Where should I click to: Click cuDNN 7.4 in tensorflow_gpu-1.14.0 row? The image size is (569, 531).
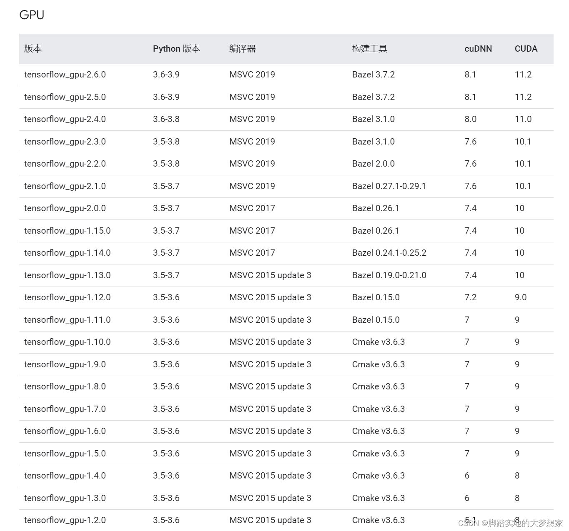tap(471, 253)
